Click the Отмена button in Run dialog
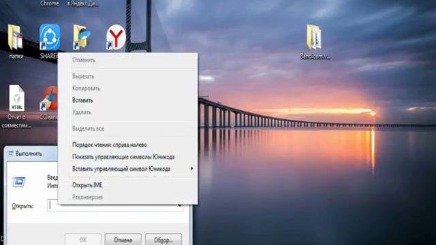 [x=123, y=240]
